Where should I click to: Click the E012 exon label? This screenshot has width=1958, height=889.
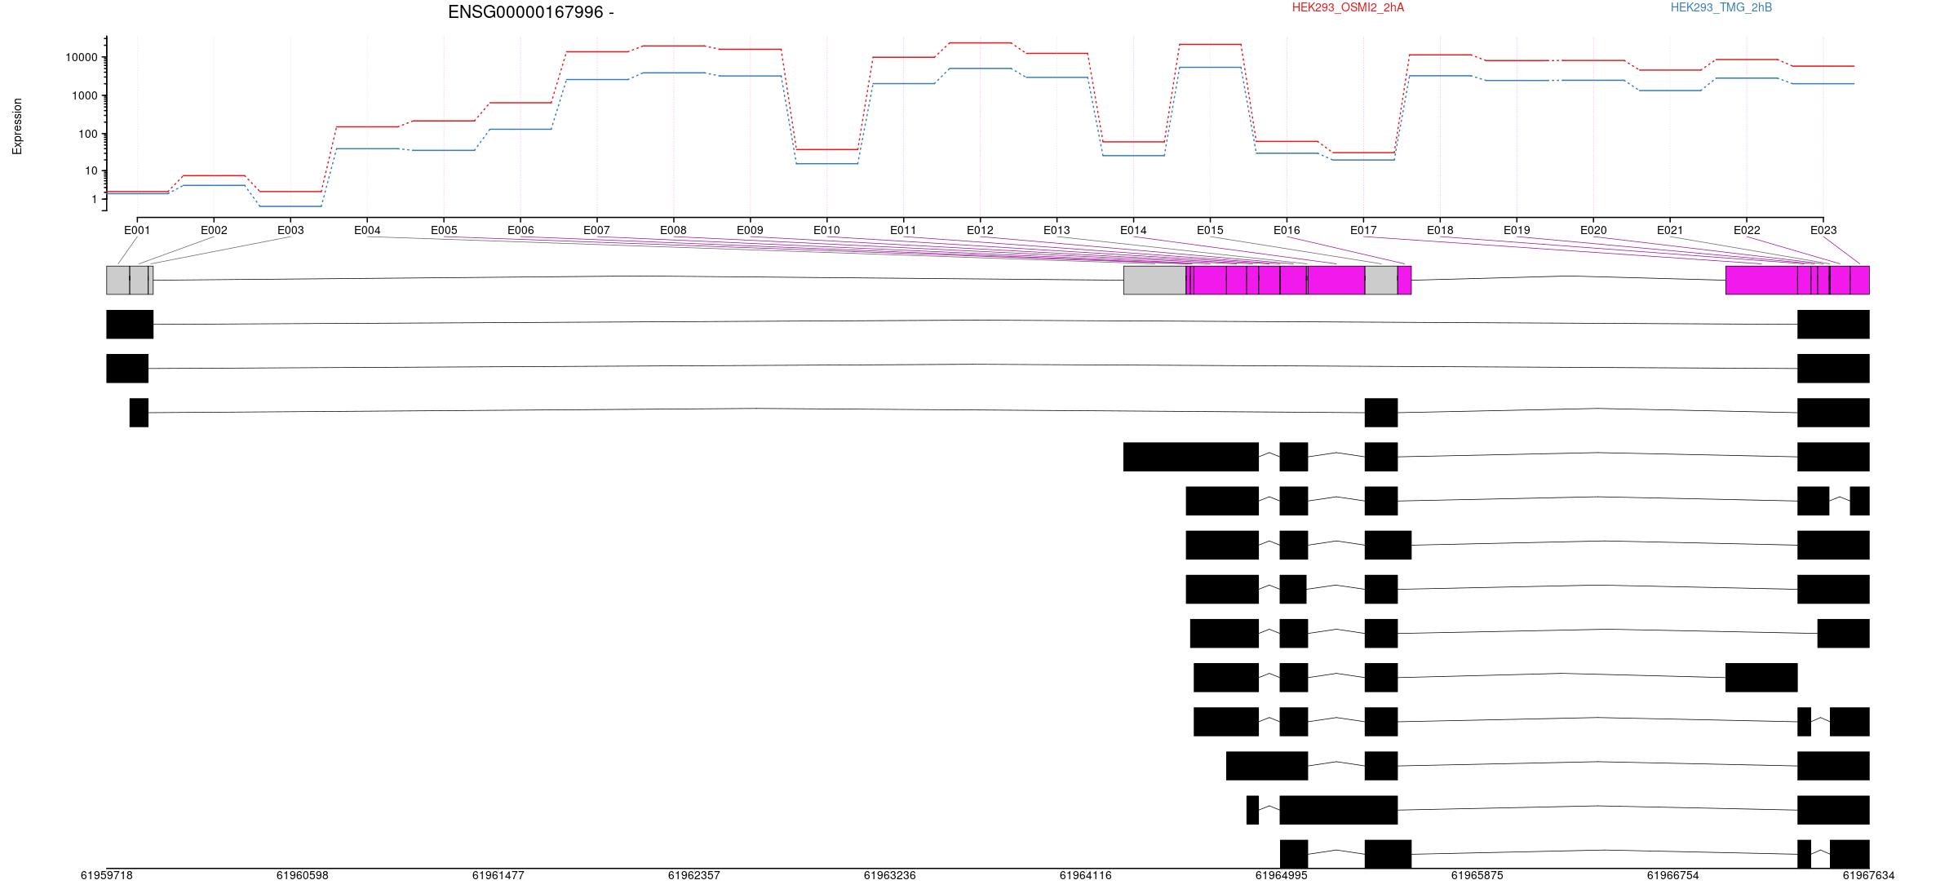click(980, 230)
